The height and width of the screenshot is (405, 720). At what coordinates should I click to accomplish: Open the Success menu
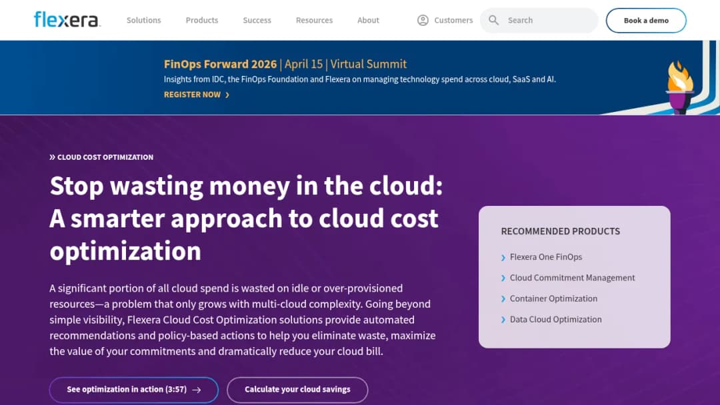tap(257, 20)
